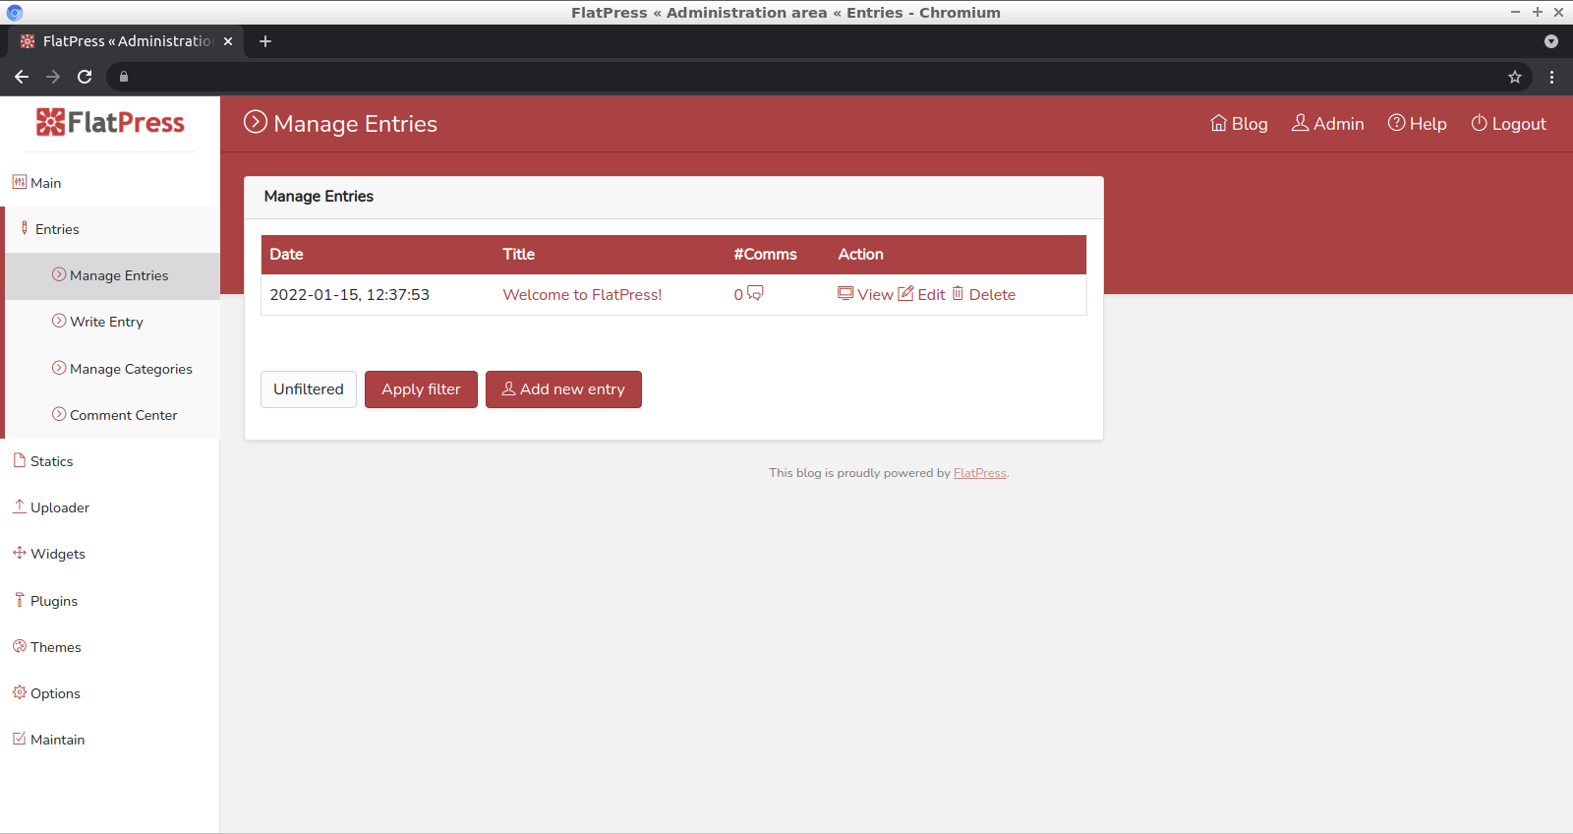Viewport: 1573px width, 834px height.
Task: Click the browser address bar
Action: (816, 77)
